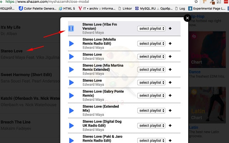229x143 pixels.
Task: Select Breach The Line song in background
Action: tap(16, 122)
